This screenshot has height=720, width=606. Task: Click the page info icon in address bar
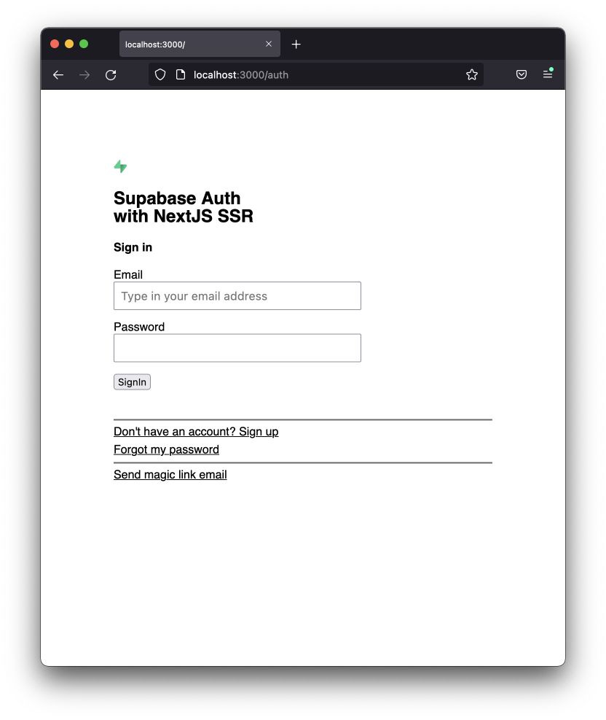pos(178,74)
